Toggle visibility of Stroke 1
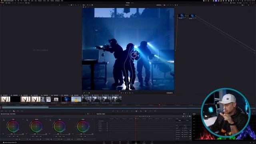This screenshot has height=144, width=256. [107, 123]
